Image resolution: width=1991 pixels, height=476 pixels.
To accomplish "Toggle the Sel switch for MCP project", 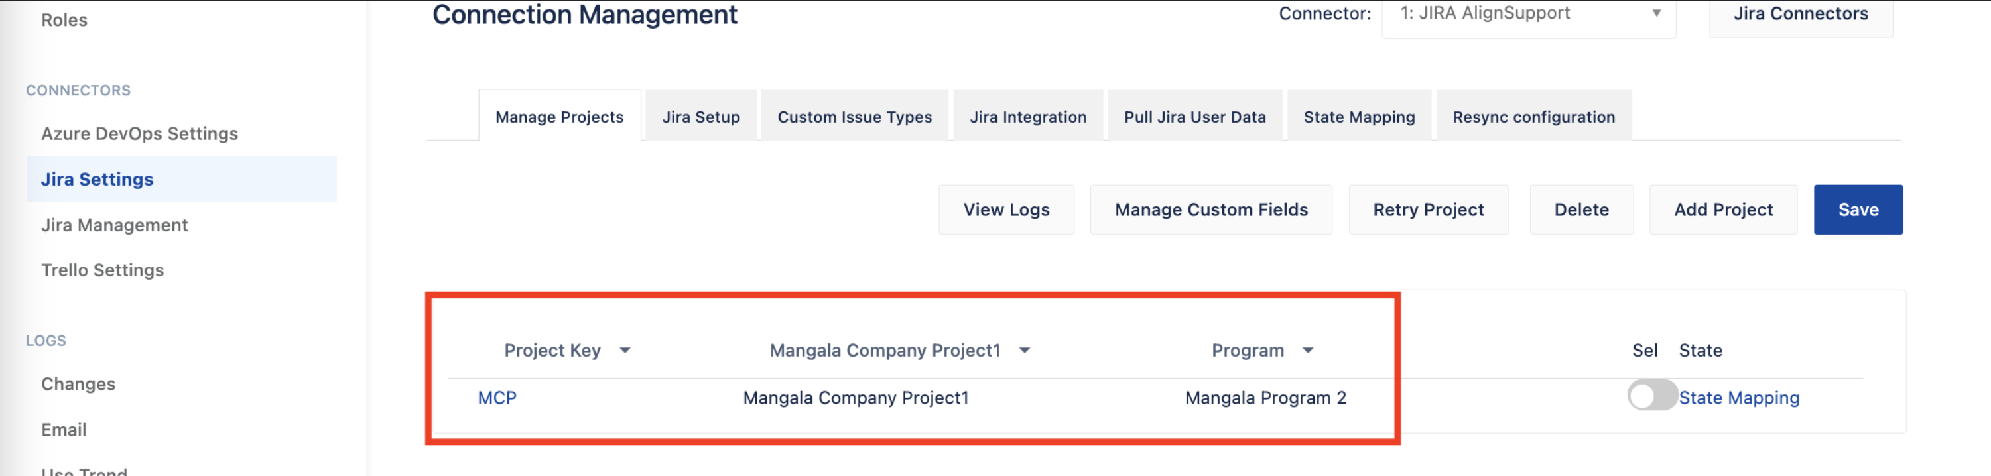I will pos(1651,396).
